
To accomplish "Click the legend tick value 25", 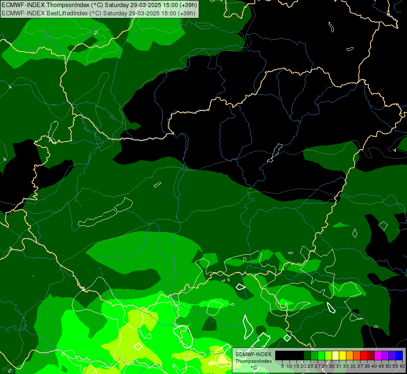I will tap(311, 366).
